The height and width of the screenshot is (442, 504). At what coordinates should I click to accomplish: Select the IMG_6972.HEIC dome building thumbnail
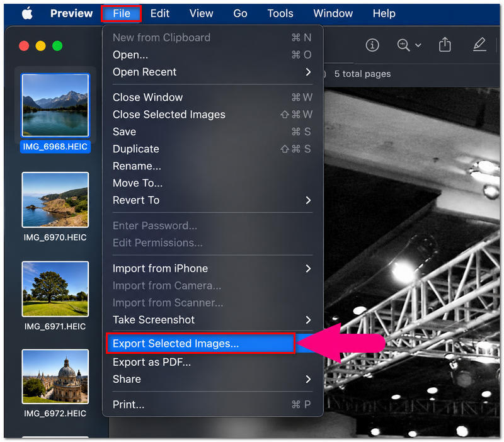click(x=55, y=377)
